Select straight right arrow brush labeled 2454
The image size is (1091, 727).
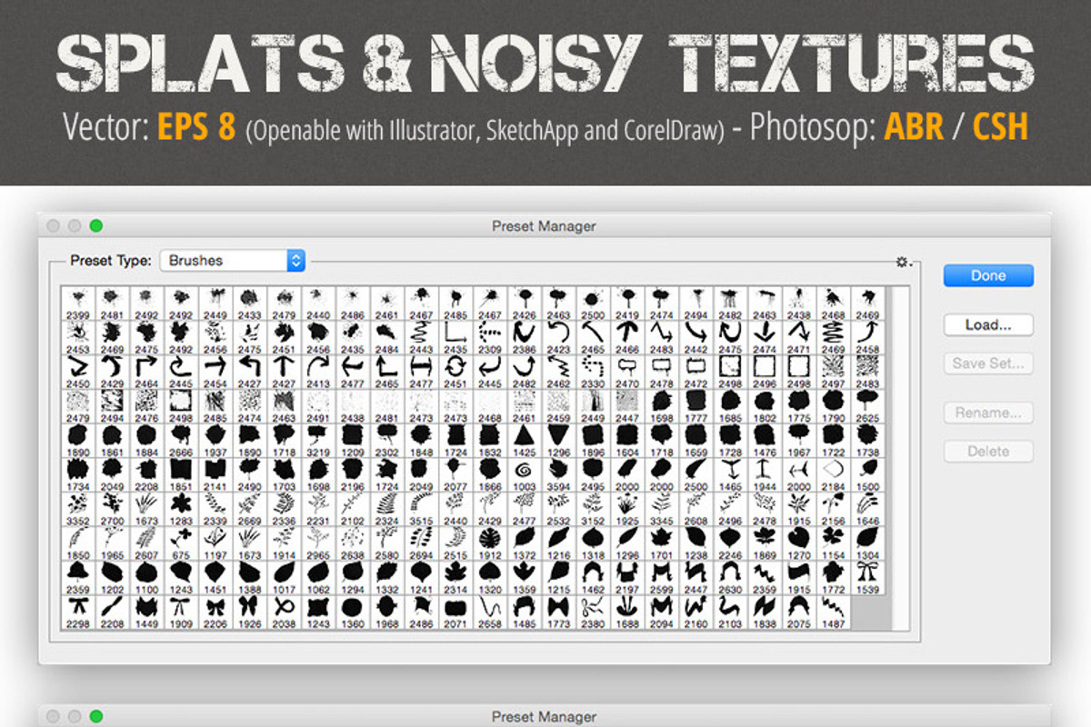tap(215, 372)
